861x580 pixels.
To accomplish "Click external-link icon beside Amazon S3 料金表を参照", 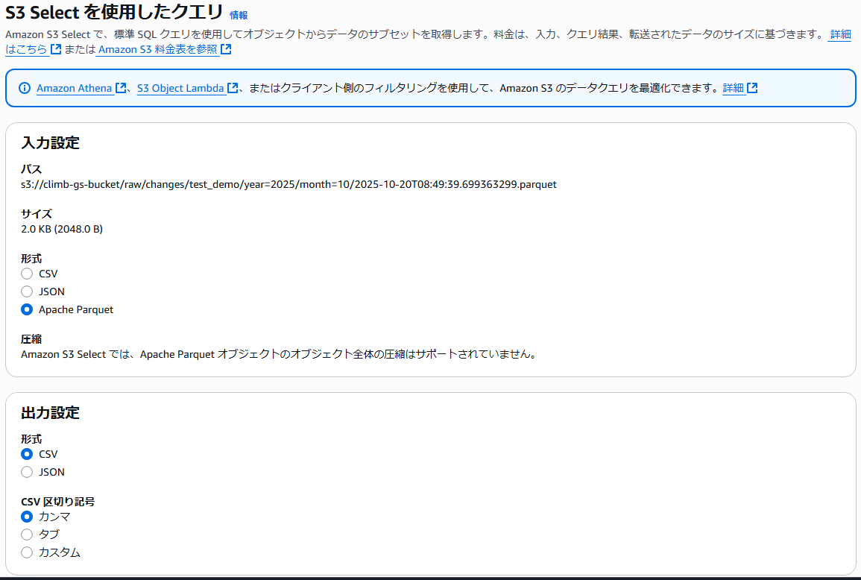I will (x=226, y=49).
